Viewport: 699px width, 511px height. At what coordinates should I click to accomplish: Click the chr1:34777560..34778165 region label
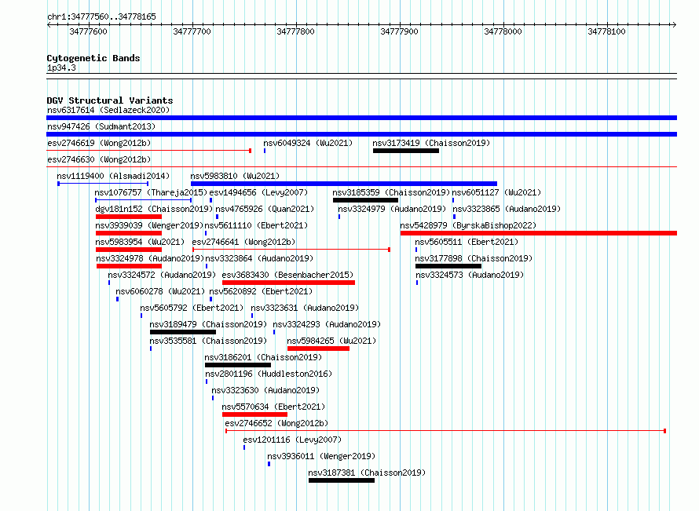101,16
